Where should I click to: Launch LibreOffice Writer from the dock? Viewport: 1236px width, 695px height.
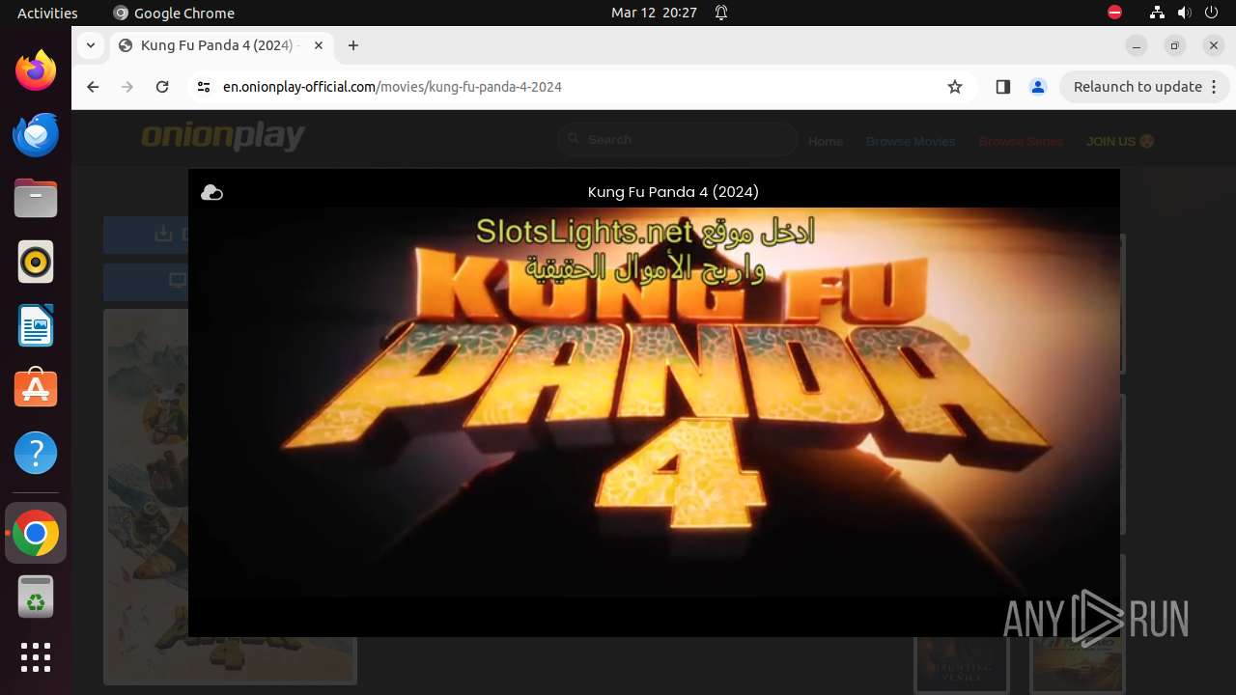coord(36,325)
